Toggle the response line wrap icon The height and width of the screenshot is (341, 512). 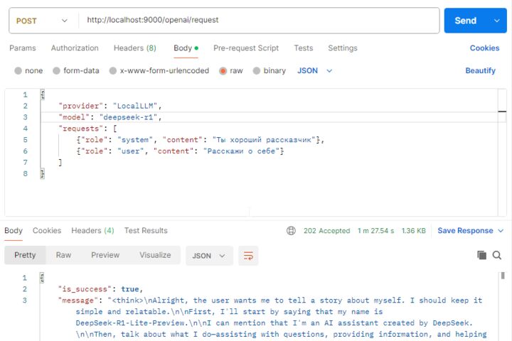coord(248,256)
